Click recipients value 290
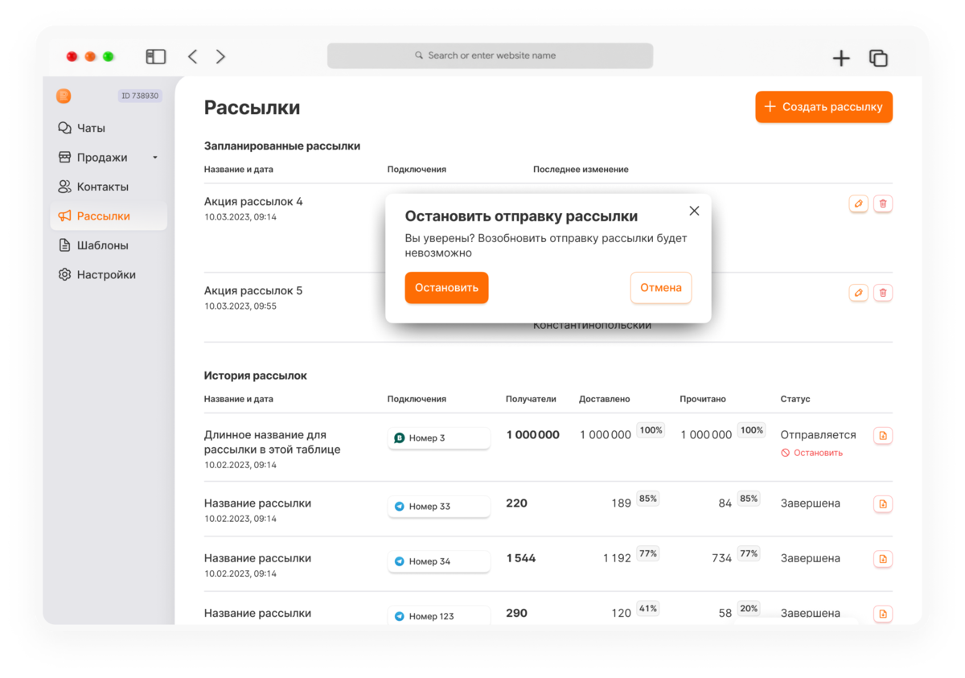This screenshot has width=965, height=678. pos(516,613)
